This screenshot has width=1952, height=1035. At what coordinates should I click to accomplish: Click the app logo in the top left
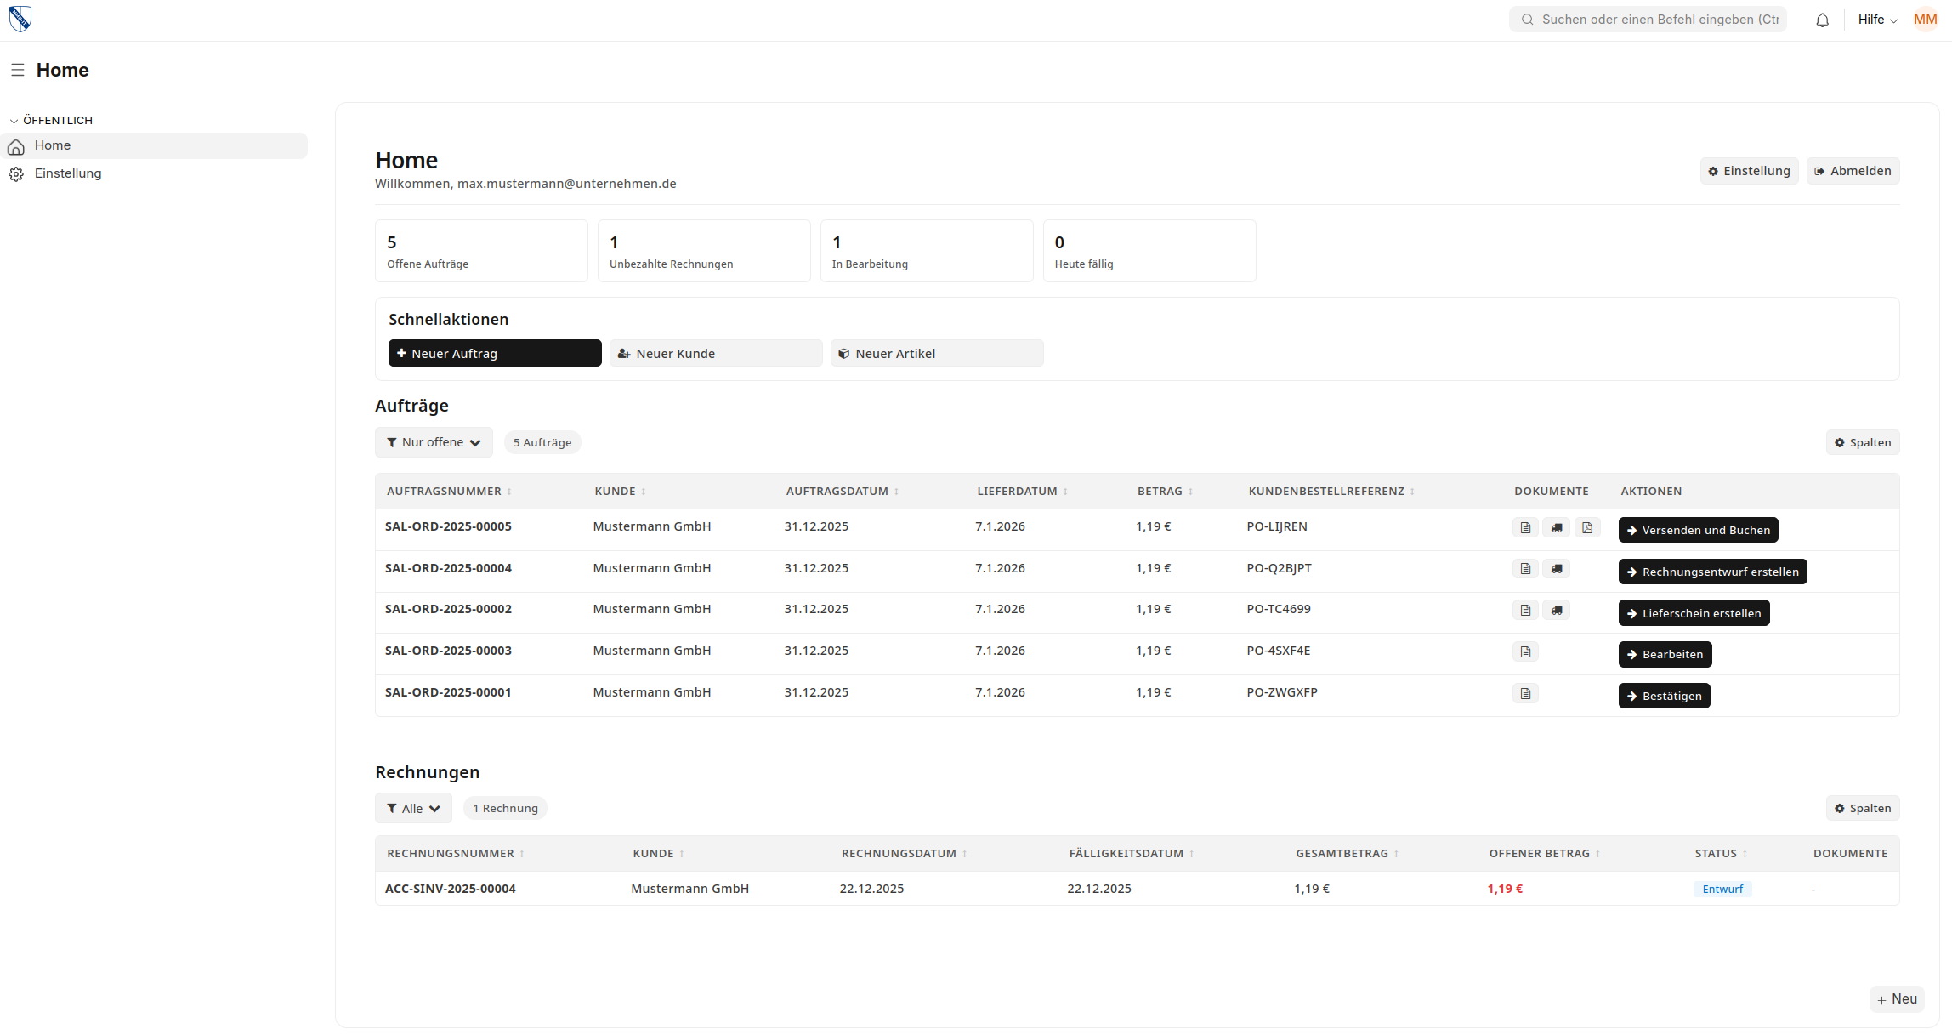coord(20,18)
